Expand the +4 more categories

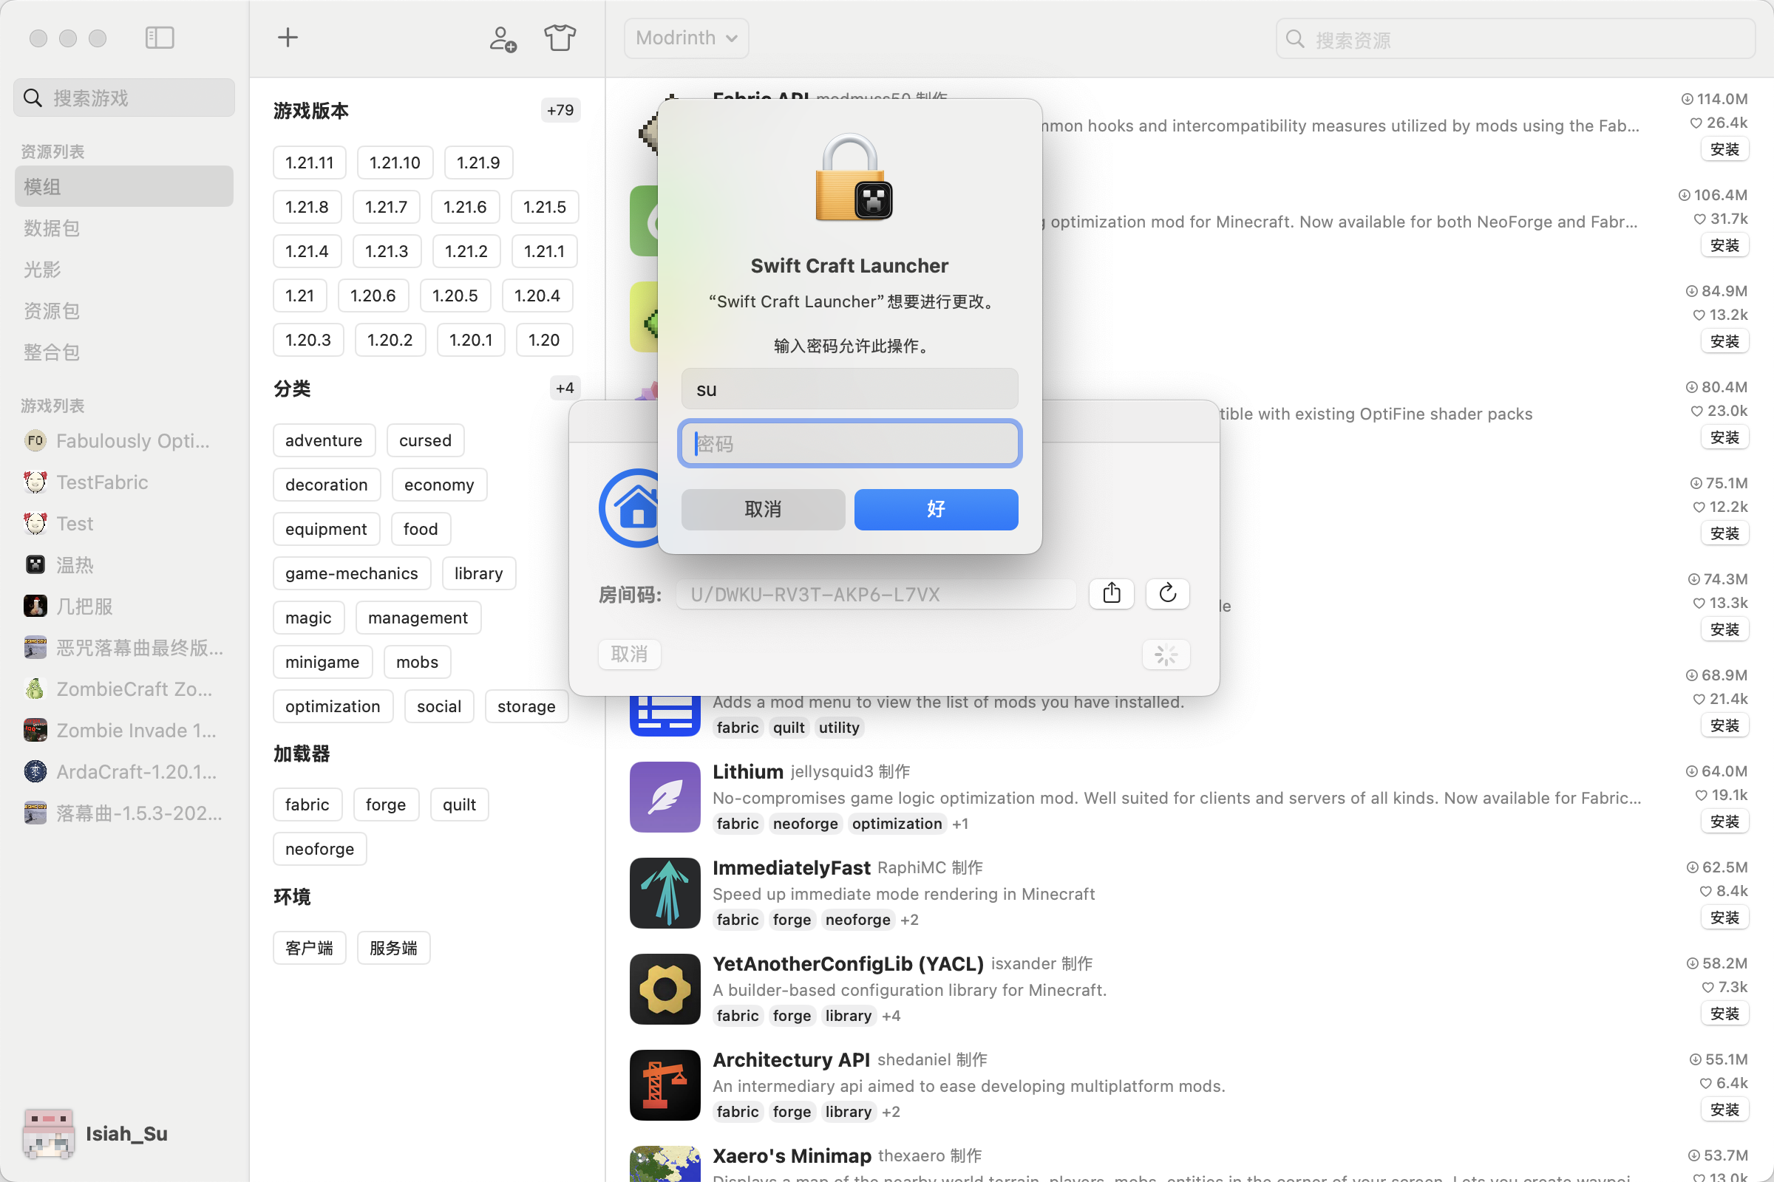tap(564, 389)
